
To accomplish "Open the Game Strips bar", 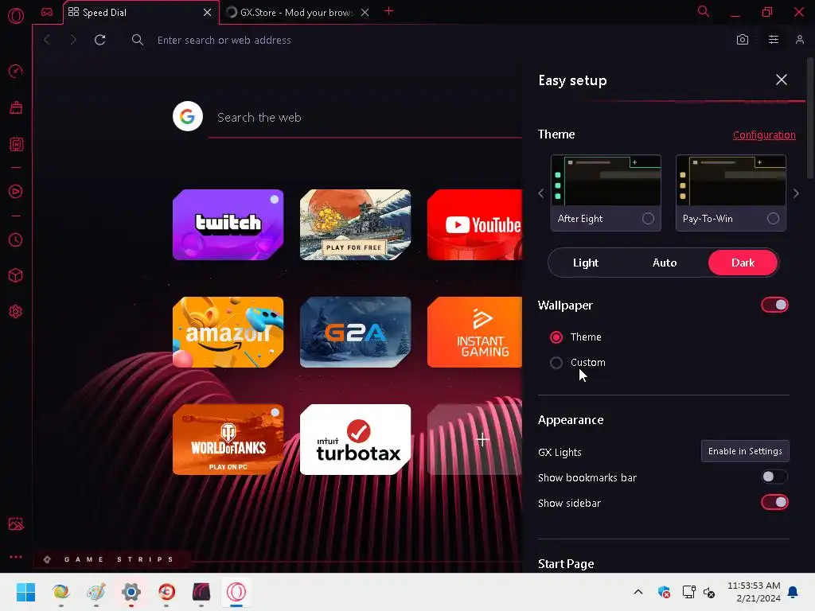I will (x=112, y=559).
